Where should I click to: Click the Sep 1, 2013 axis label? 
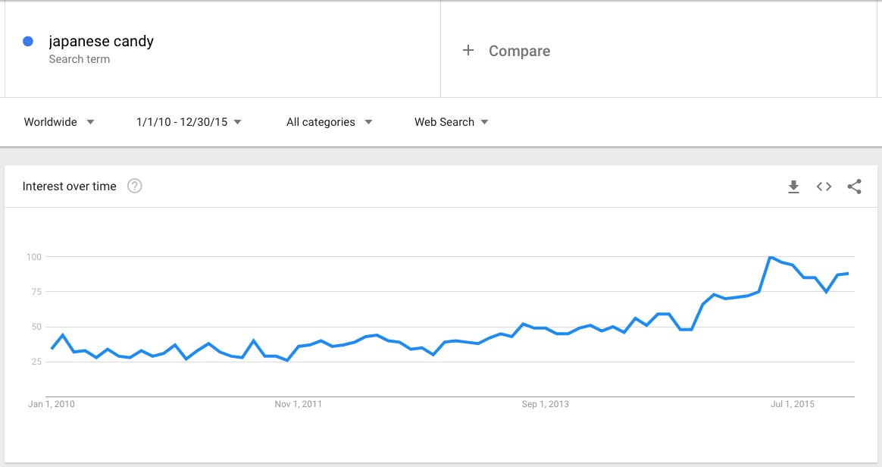point(545,404)
